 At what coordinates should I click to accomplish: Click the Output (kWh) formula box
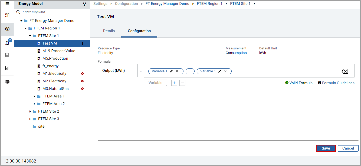click(x=118, y=71)
